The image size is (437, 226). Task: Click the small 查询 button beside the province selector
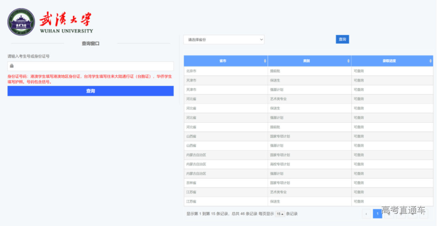(342, 39)
